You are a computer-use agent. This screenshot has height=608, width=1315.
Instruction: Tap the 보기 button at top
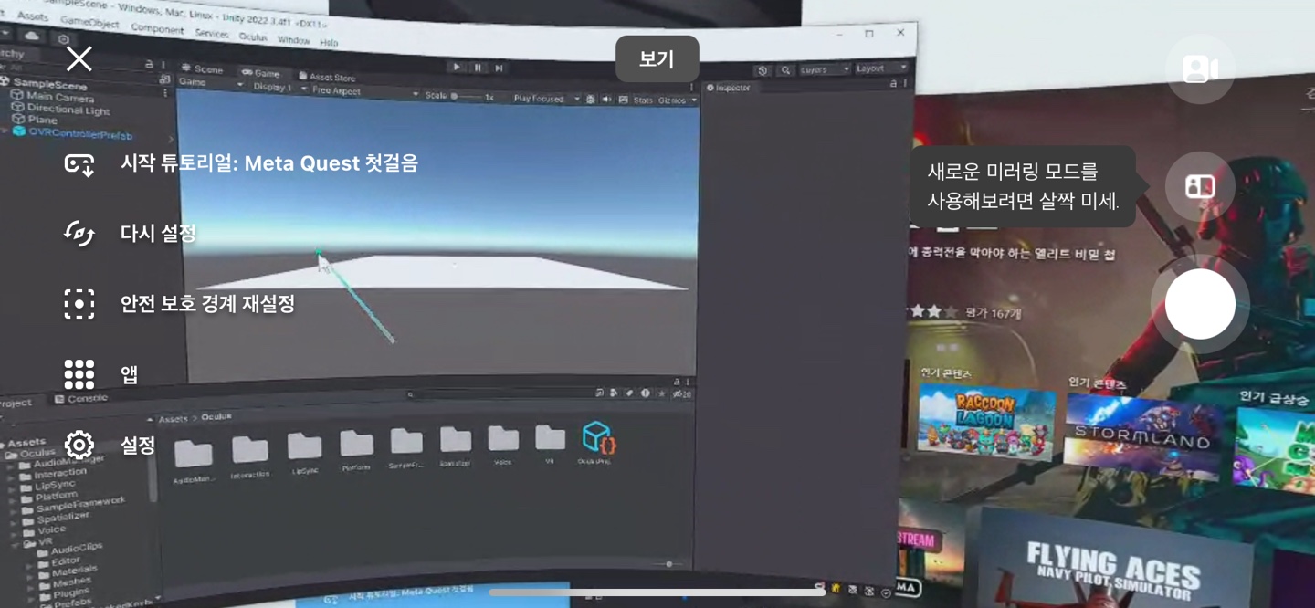coord(657,59)
